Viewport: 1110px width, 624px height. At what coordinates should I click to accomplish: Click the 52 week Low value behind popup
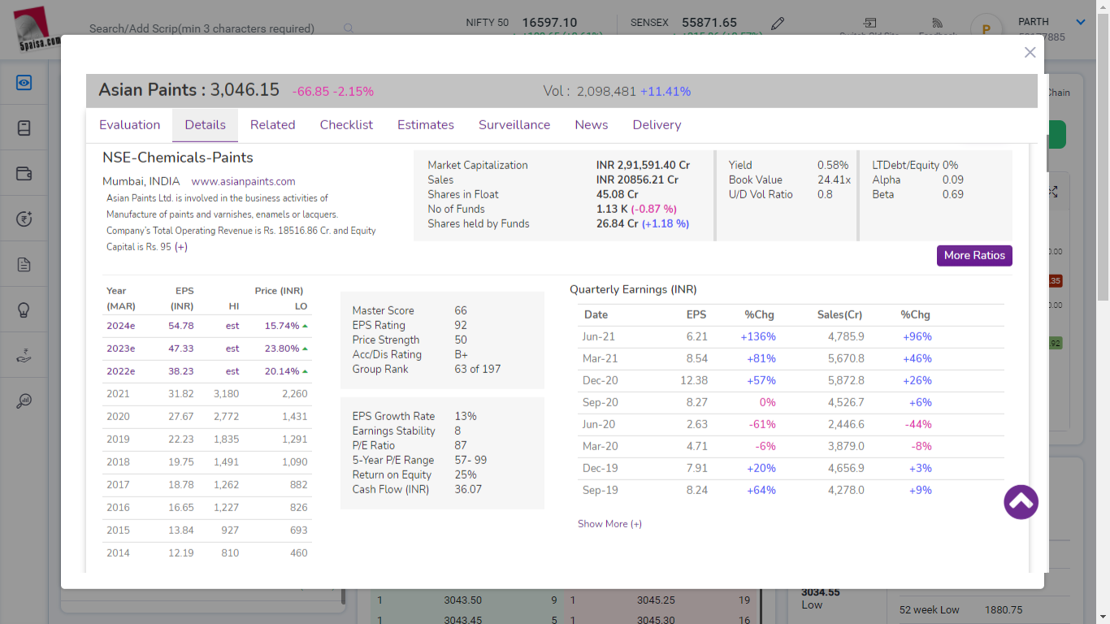click(1004, 610)
